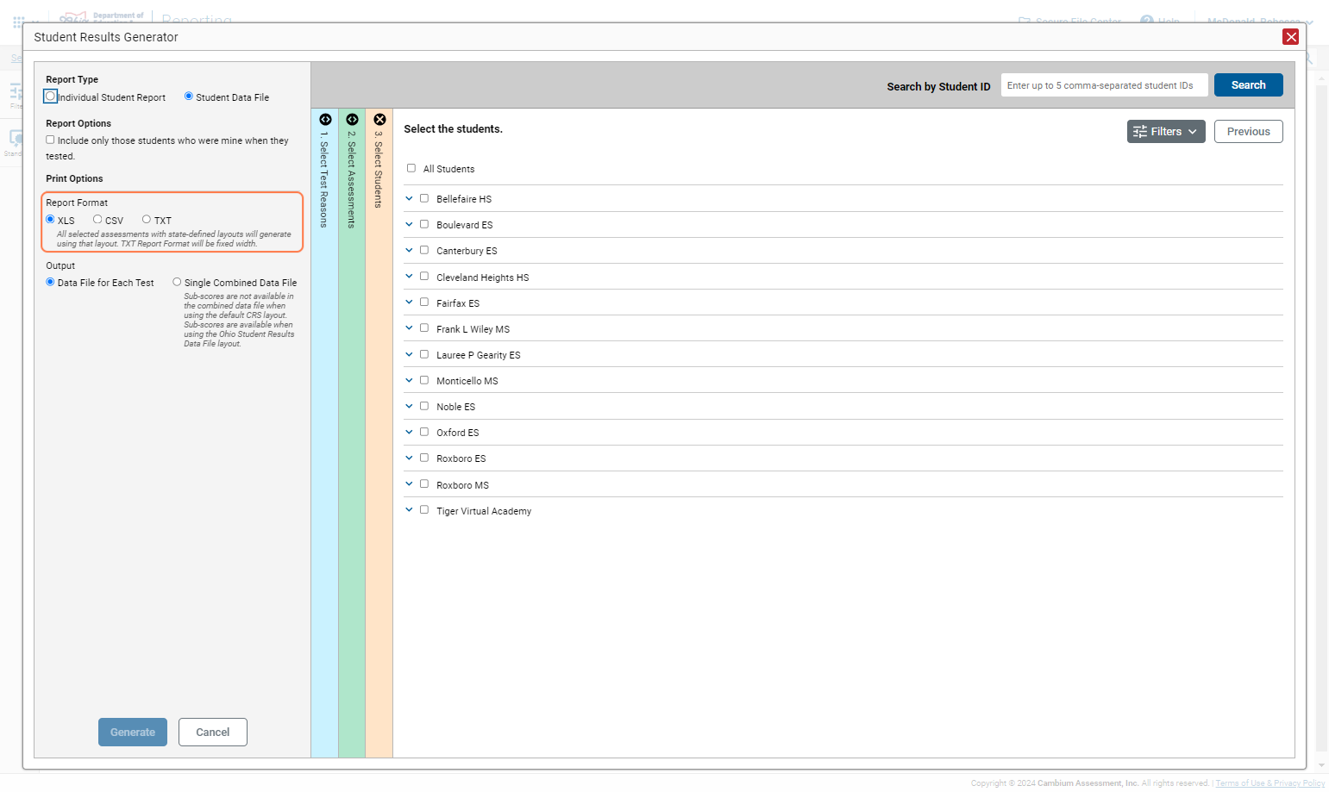Open the Terms of Use & Privacy Policy link

1269,783
